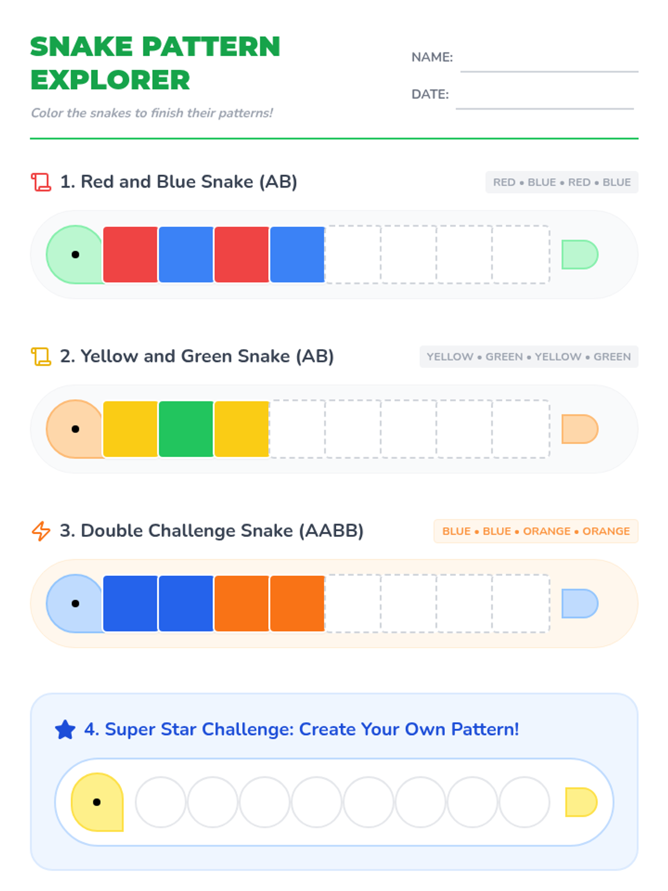Click the BLUE • BLUE • ORANGE hint label
This screenshot has height=891, width=668.
tap(536, 531)
